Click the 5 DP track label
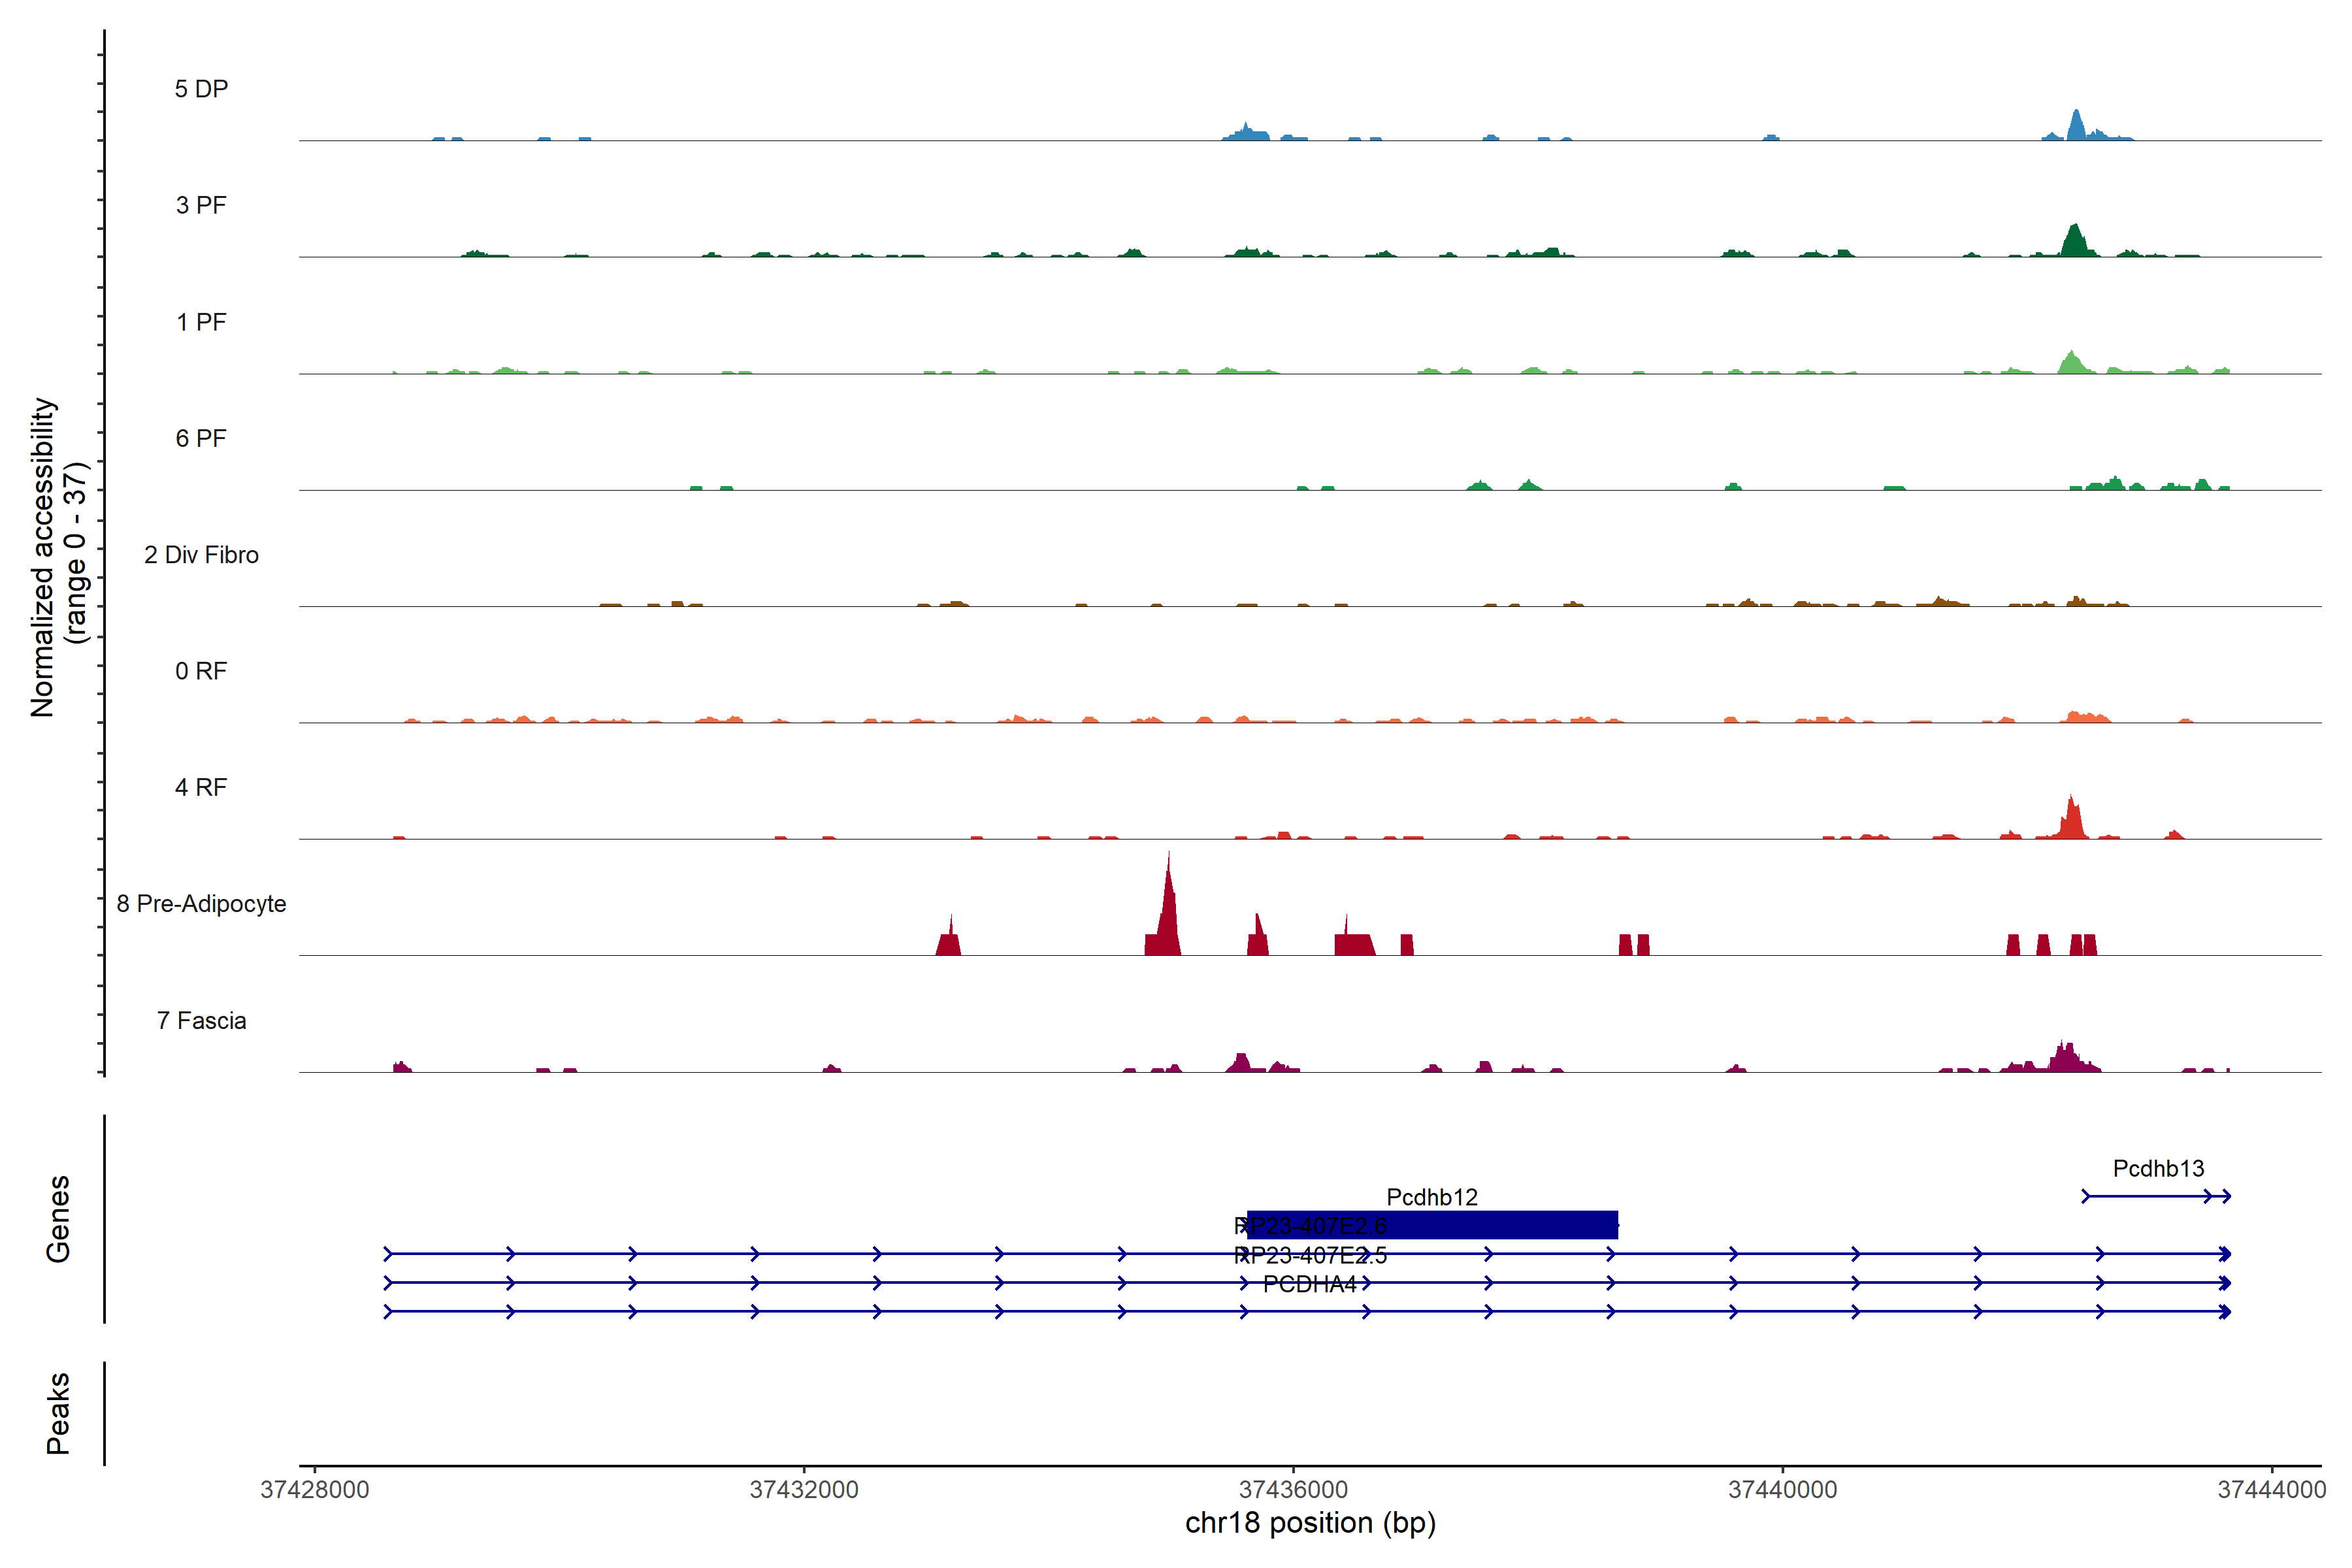Viewport: 2352px width, 1568px height. 201,89
